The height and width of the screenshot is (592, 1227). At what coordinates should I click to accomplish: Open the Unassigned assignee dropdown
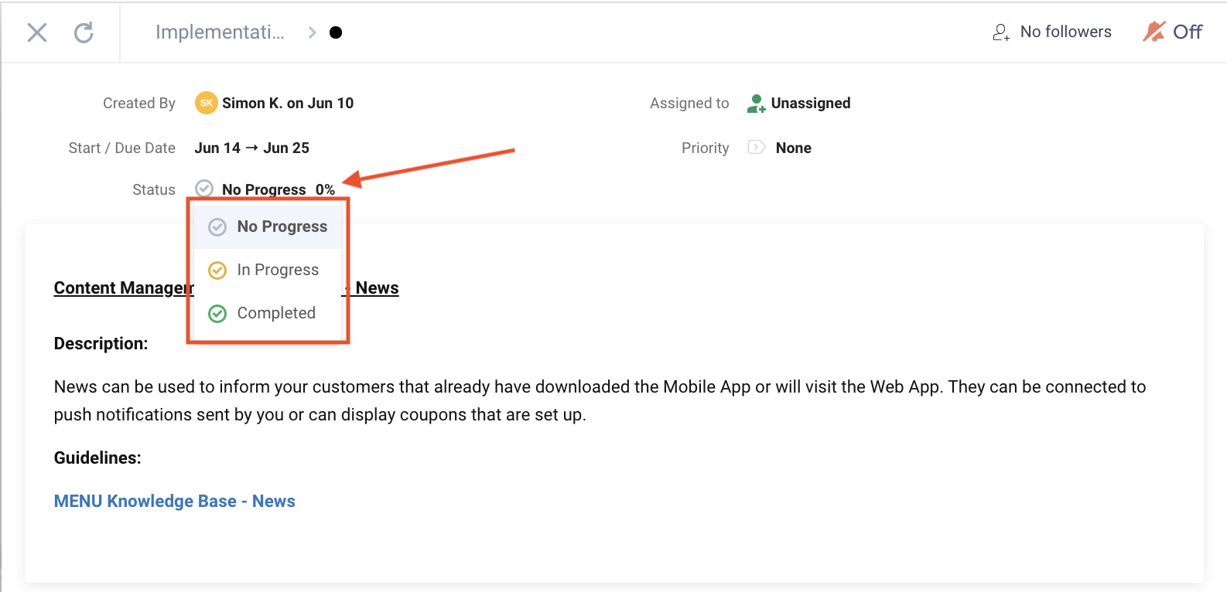[x=811, y=103]
